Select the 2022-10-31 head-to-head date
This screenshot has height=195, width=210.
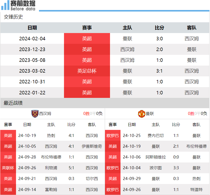coord(32,82)
